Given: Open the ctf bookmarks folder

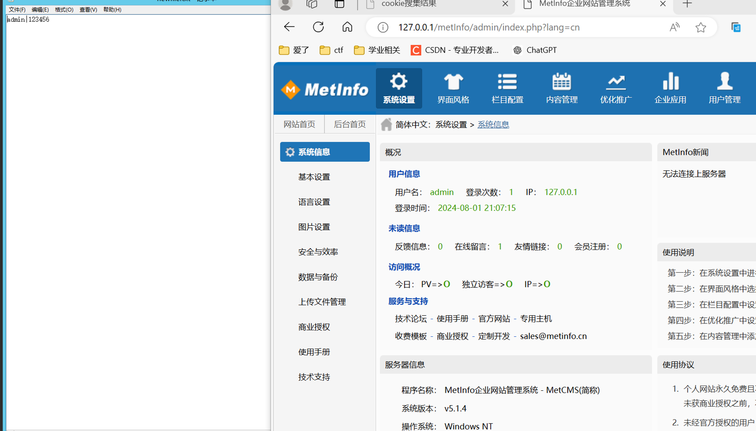Looking at the screenshot, I should click(332, 50).
